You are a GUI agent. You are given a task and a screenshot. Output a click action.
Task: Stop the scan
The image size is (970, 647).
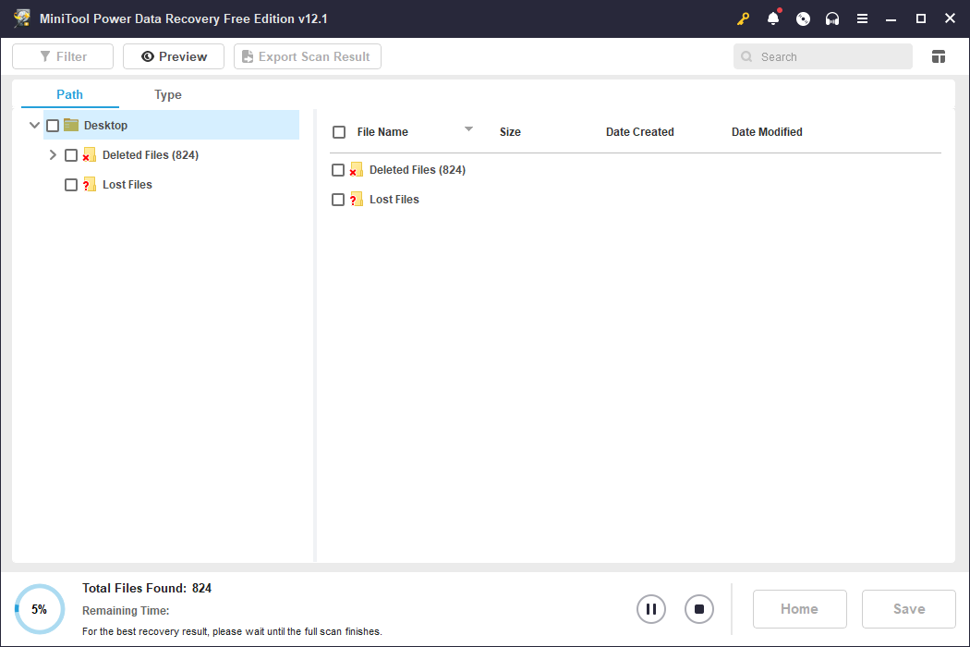coord(699,609)
